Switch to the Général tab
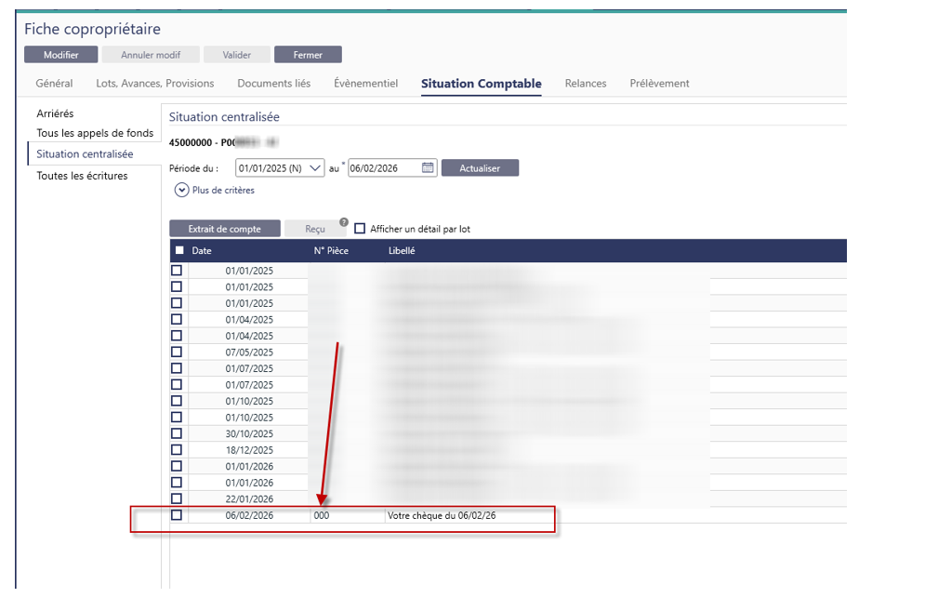 tap(54, 84)
